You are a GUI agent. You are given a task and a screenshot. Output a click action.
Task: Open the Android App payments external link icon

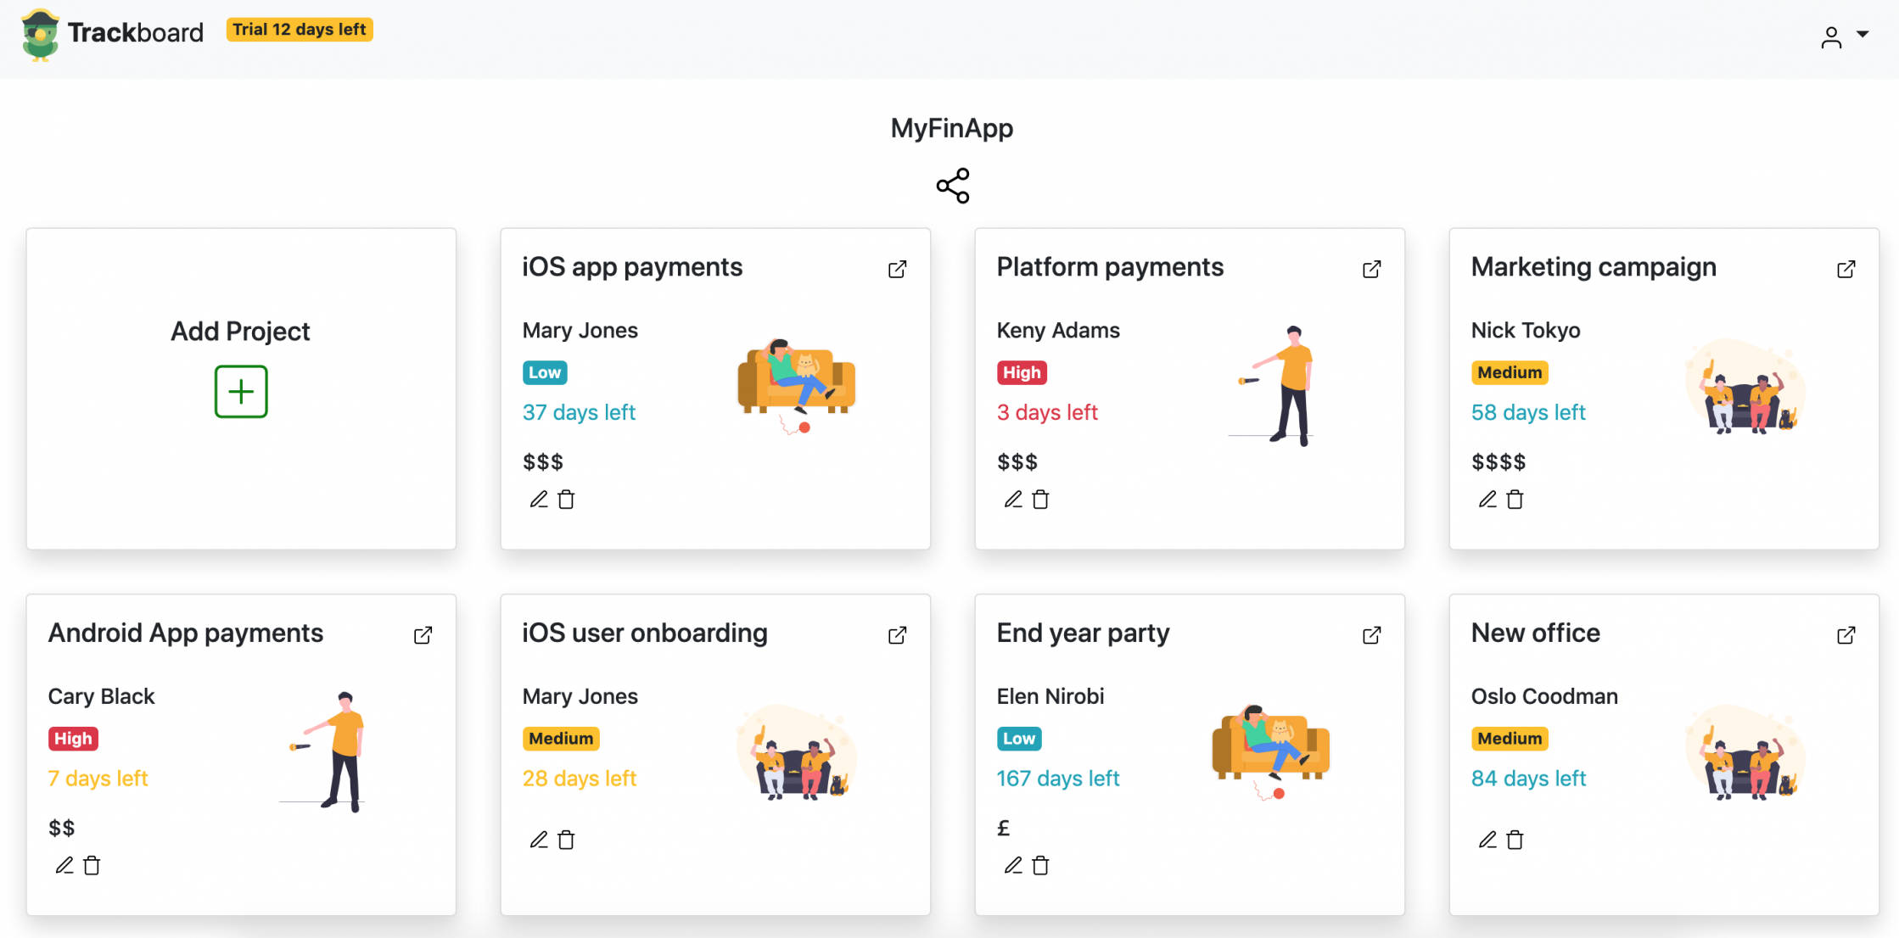point(423,635)
